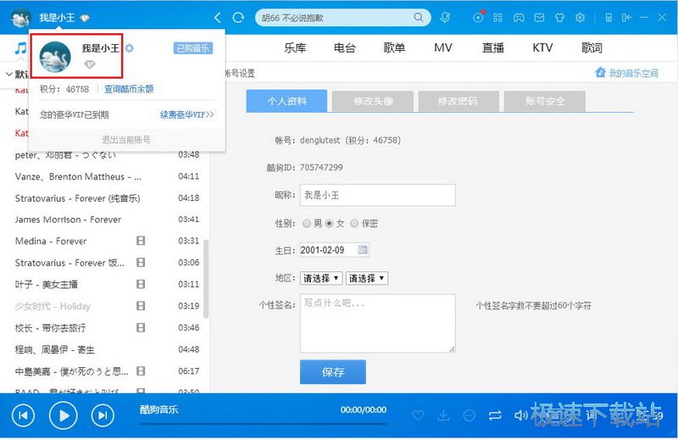Click the 已购音乐 button in popup

(x=193, y=48)
